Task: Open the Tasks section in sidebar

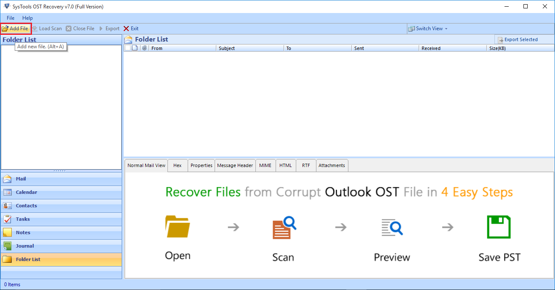Action: 23,219
